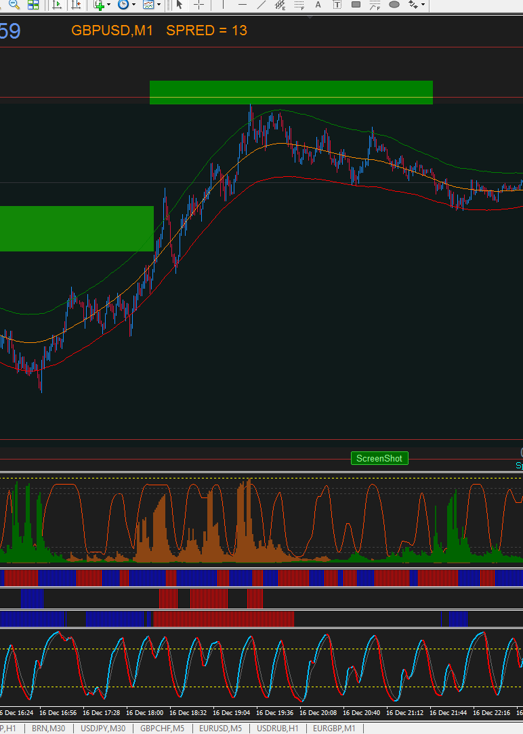Expand the Indicators dropdown arrow
Image resolution: width=523 pixels, height=734 pixels.
109,5
